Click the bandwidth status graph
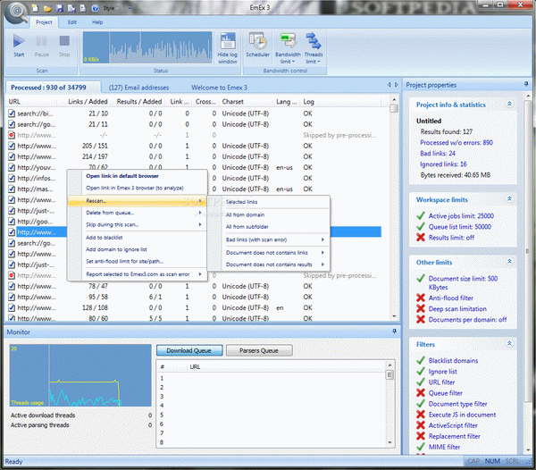Screen dimensions: 536x470 click(147, 47)
